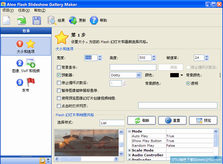Open the Dotty preloader dropdown
The width and height of the screenshot is (223, 164).
click(139, 75)
